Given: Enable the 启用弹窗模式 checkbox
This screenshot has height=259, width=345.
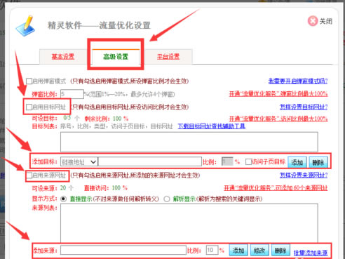Looking at the screenshot, I should pyautogui.click(x=29, y=81).
